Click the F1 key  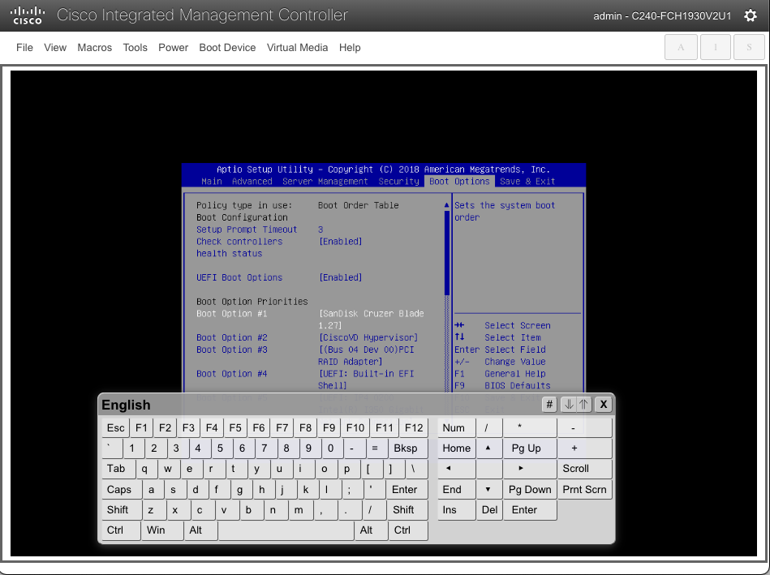[x=141, y=427]
